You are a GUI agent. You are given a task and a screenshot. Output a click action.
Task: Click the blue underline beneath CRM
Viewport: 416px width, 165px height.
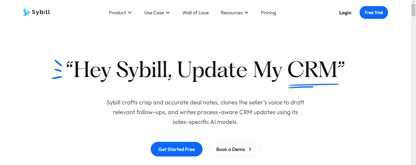coord(313,86)
